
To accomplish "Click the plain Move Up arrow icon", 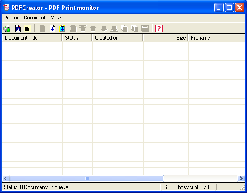I will tap(93, 28).
